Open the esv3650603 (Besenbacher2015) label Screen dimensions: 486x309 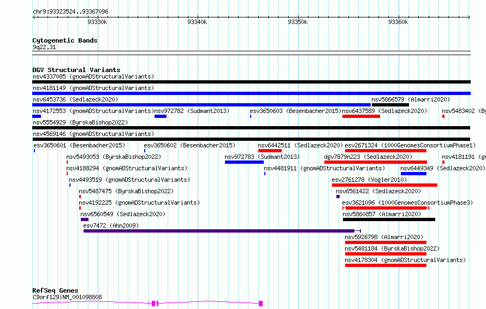coord(295,111)
